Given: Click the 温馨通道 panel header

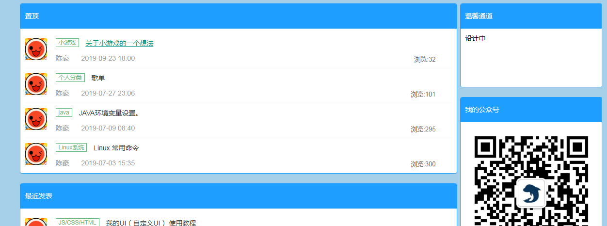Looking at the screenshot, I should [x=531, y=16].
